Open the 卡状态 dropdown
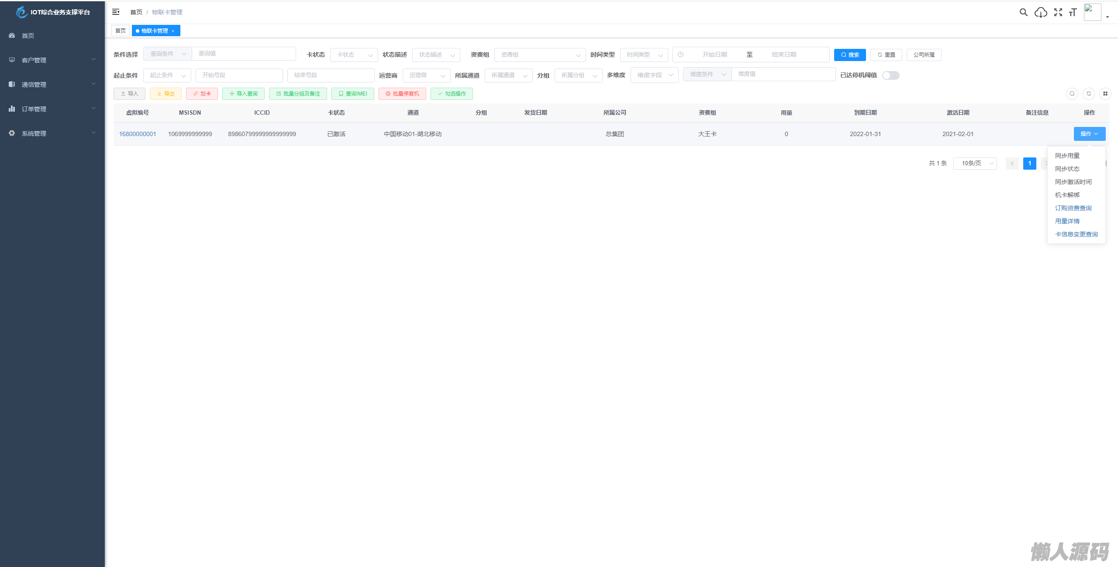Viewport: 1118px width, 567px height. click(354, 55)
